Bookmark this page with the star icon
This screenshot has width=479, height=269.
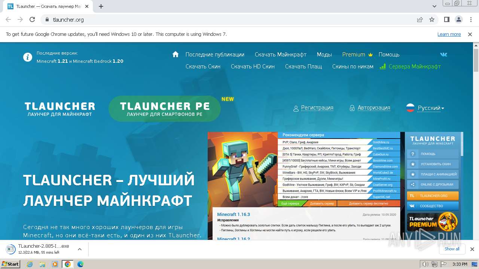(432, 19)
